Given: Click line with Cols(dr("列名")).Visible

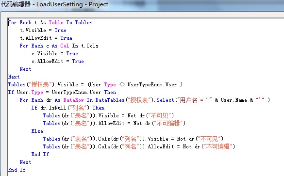Looking at the screenshot, I should pos(133,139).
